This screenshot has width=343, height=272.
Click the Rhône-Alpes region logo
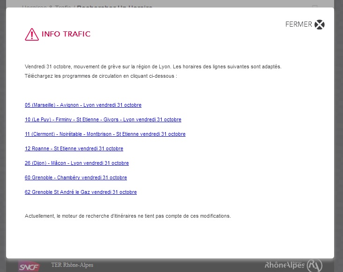click(x=293, y=265)
